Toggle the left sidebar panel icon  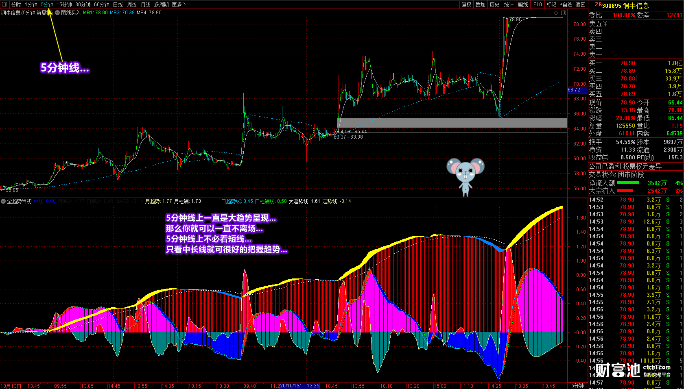click(4, 4)
